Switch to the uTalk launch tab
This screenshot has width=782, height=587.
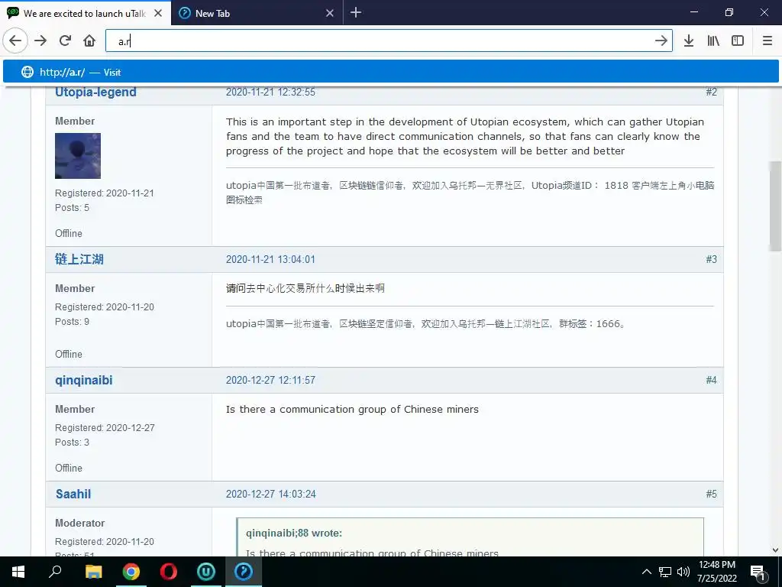point(86,13)
